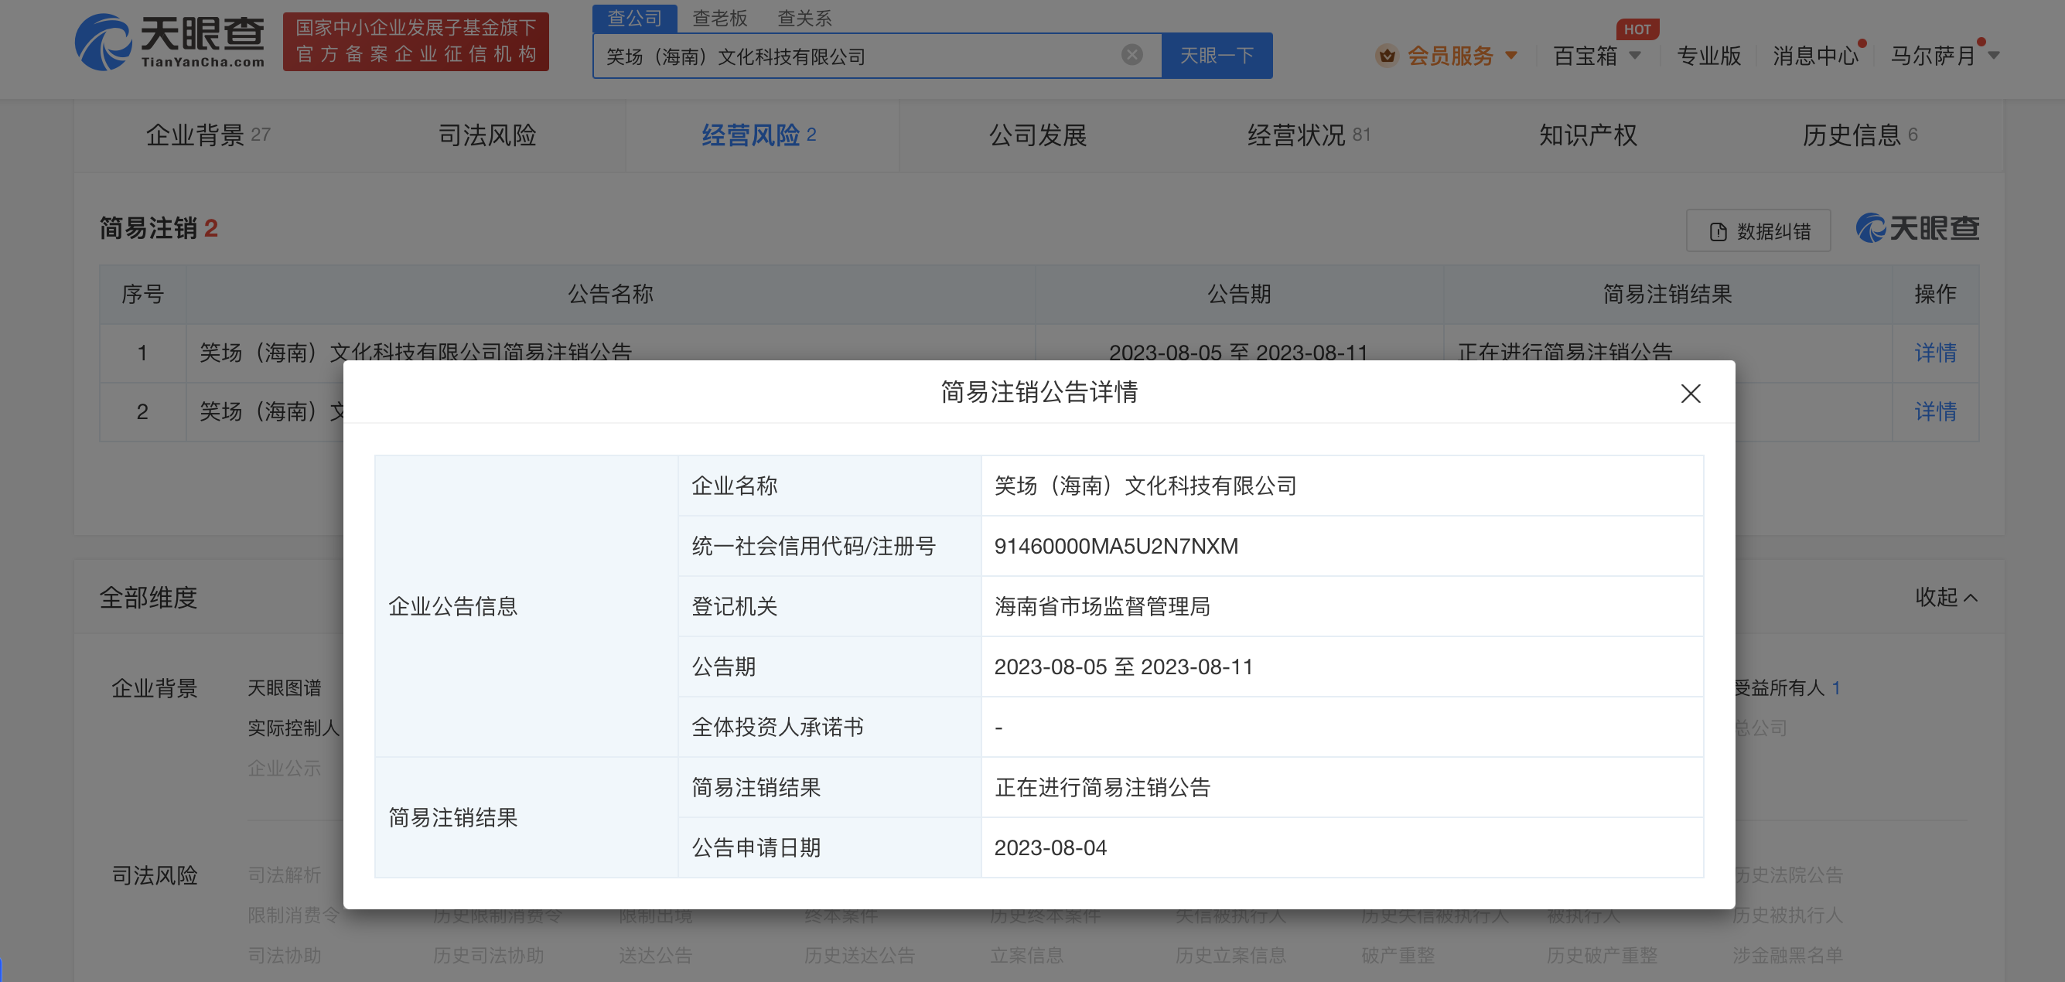2065x982 pixels.
Task: Click 数据纠错 button
Action: [x=1758, y=231]
